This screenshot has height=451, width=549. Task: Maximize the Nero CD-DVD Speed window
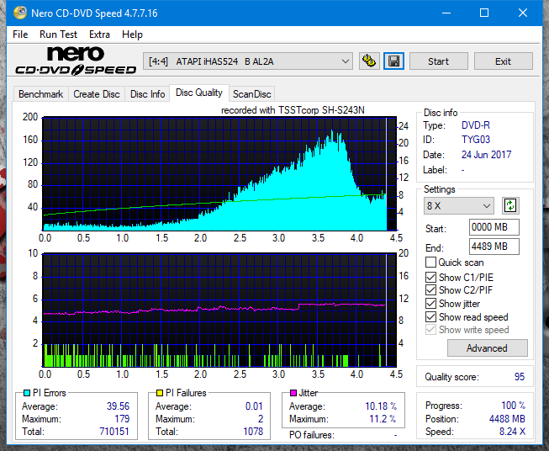[484, 13]
